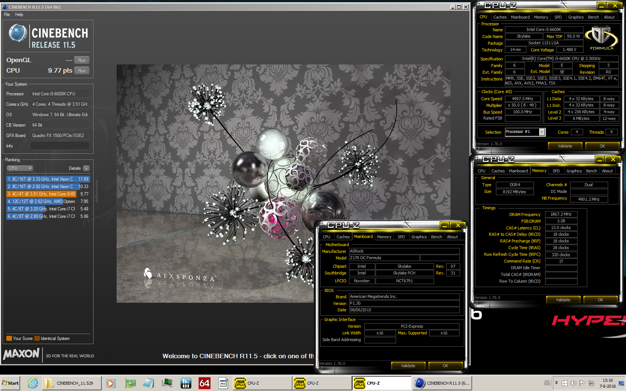Viewport: 626px width, 391px height.
Task: Open SPD tab in the Memory CPU-Z window
Action: (x=556, y=171)
